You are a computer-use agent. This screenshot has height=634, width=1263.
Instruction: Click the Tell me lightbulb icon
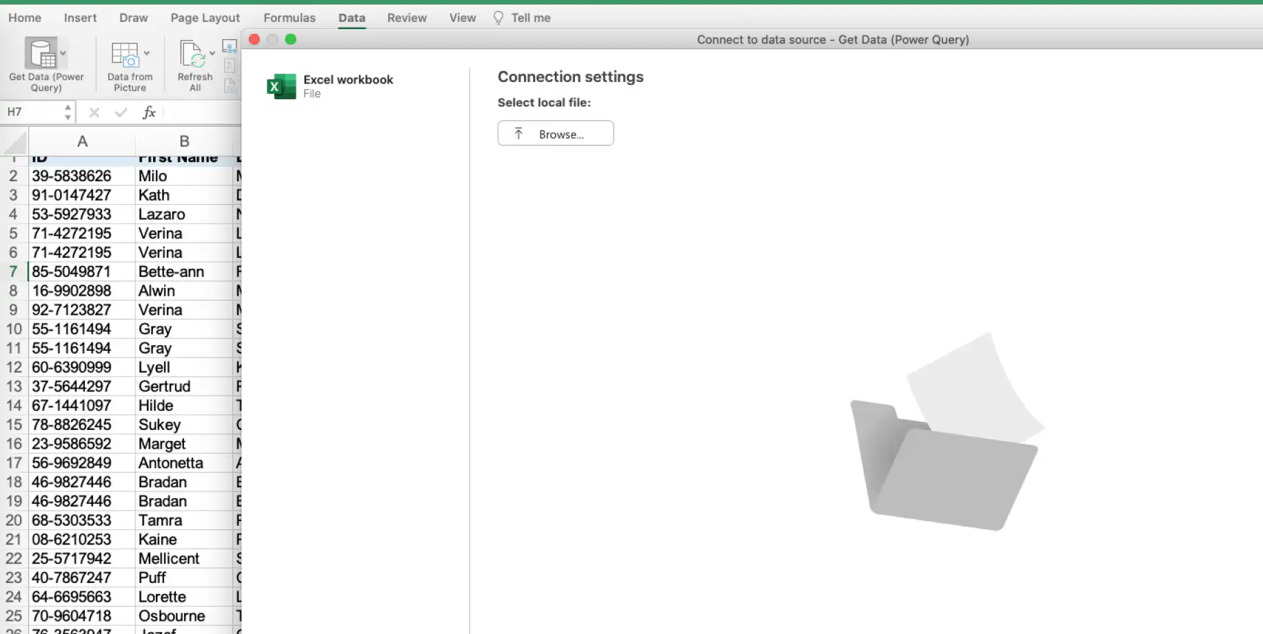click(x=498, y=18)
